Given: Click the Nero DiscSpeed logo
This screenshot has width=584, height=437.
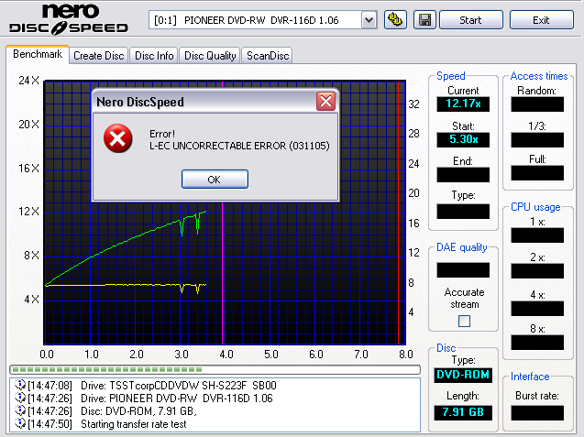Looking at the screenshot, I should 71,20.
